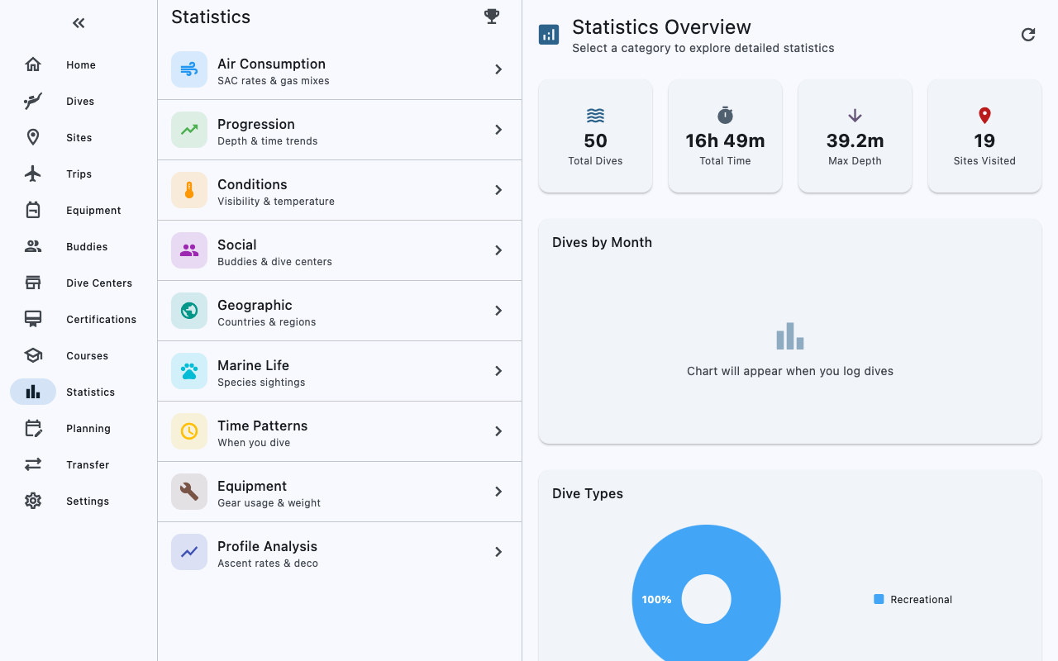Image resolution: width=1058 pixels, height=661 pixels.
Task: Click the Certifications card icon
Action: 33,319
